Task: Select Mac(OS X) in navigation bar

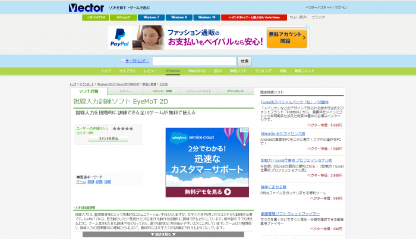Action: pos(197,71)
